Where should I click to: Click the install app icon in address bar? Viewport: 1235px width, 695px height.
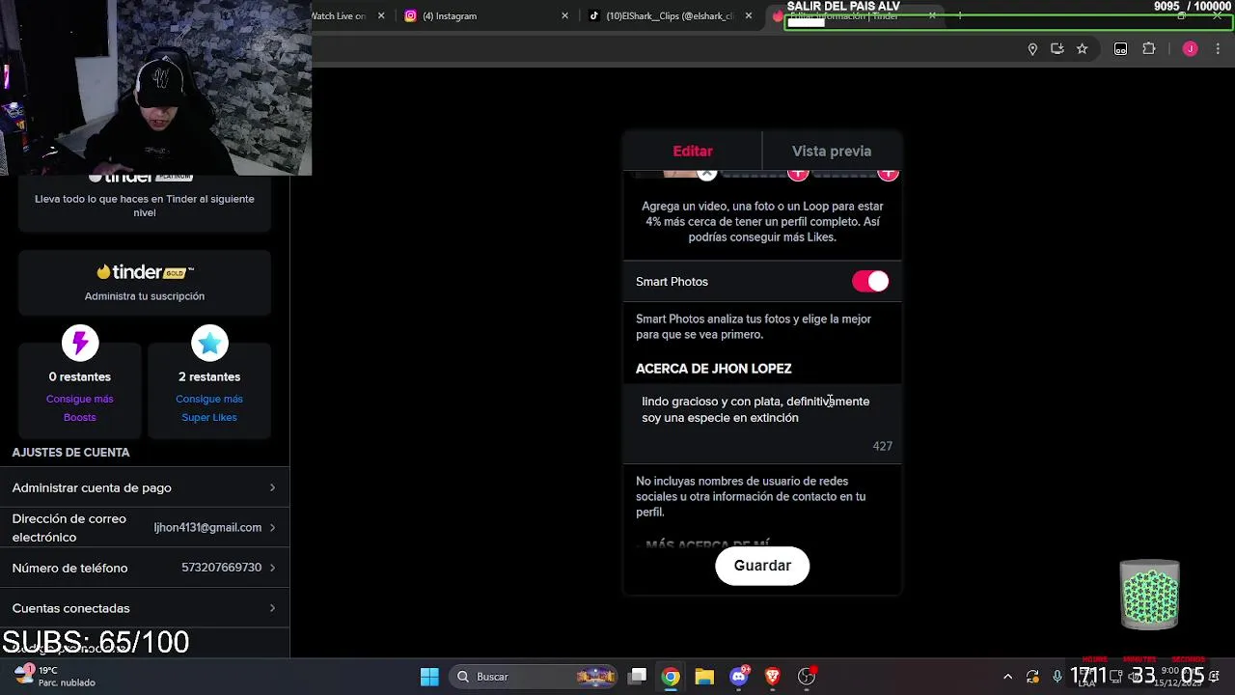[x=1057, y=49]
